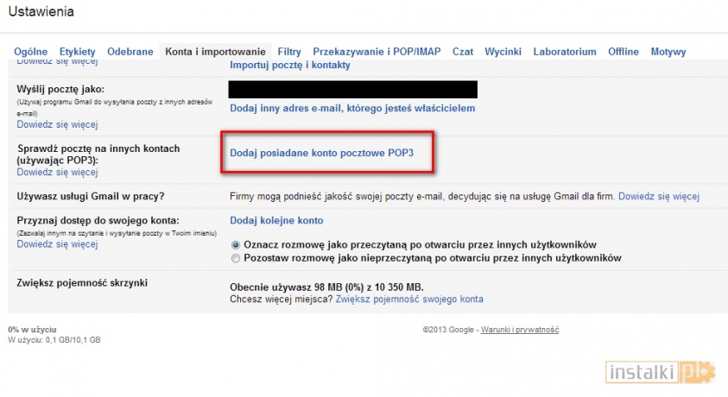The height and width of the screenshot is (397, 728).
Task: Open Warunki i prywatność footer link
Action: (x=520, y=330)
